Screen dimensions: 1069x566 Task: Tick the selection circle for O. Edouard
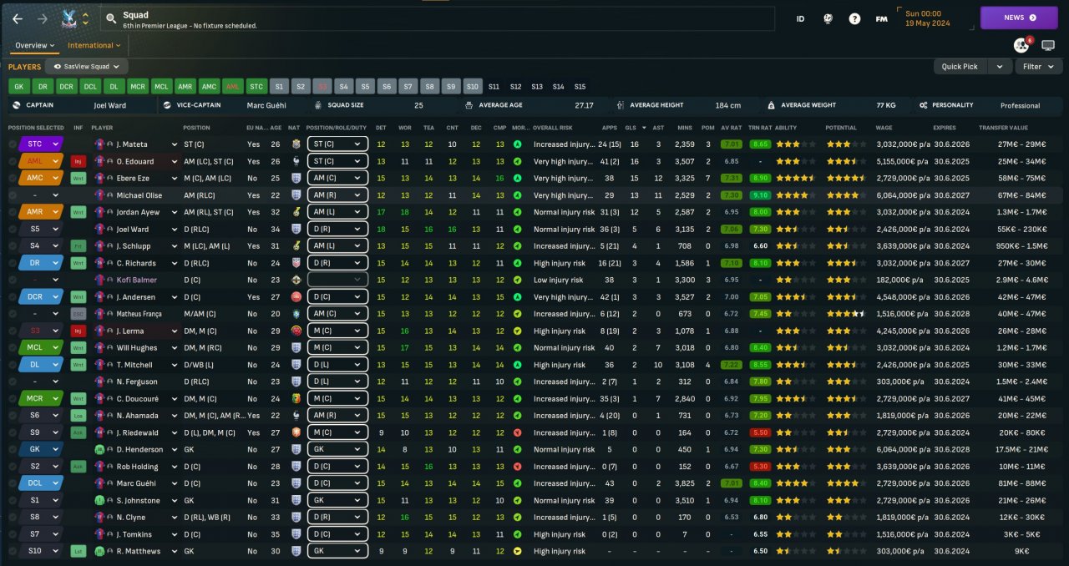tap(13, 161)
